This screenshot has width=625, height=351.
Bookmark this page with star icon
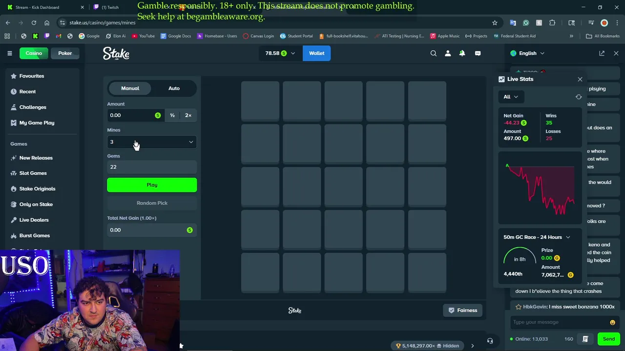[495, 22]
